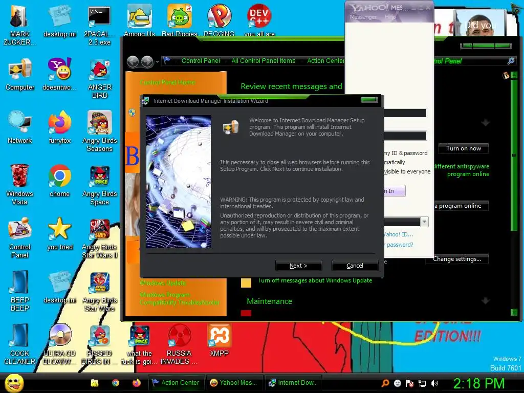Open Windows Program Compatibility Troubleshooter link
The height and width of the screenshot is (393, 524).
tap(180, 298)
